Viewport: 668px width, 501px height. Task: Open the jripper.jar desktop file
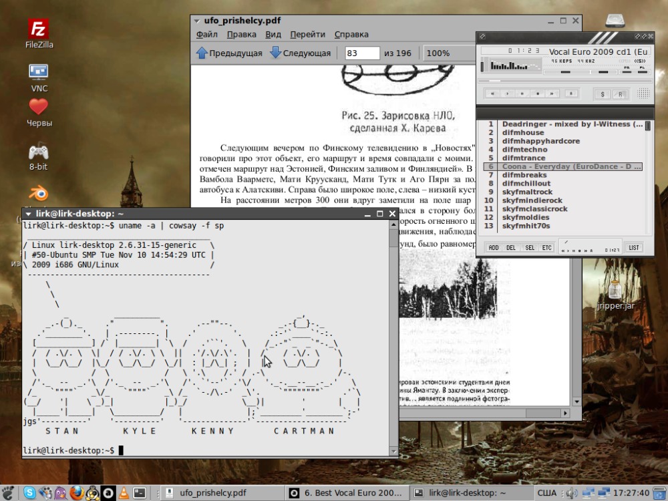coord(615,295)
